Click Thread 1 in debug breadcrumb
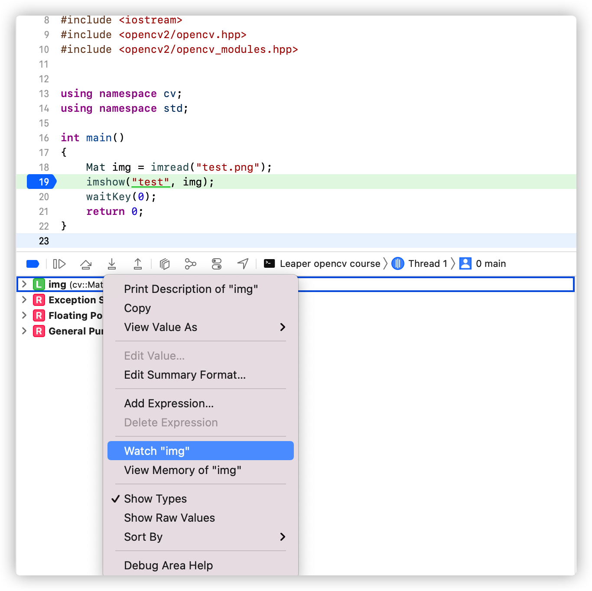Image resolution: width=592 pixels, height=591 pixels. pyautogui.click(x=427, y=264)
